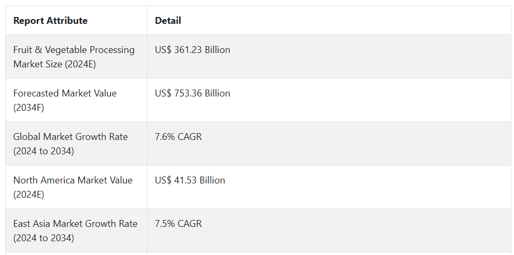Select the North America Market Value label
Viewport: 514px width, 255px height.
click(x=72, y=180)
